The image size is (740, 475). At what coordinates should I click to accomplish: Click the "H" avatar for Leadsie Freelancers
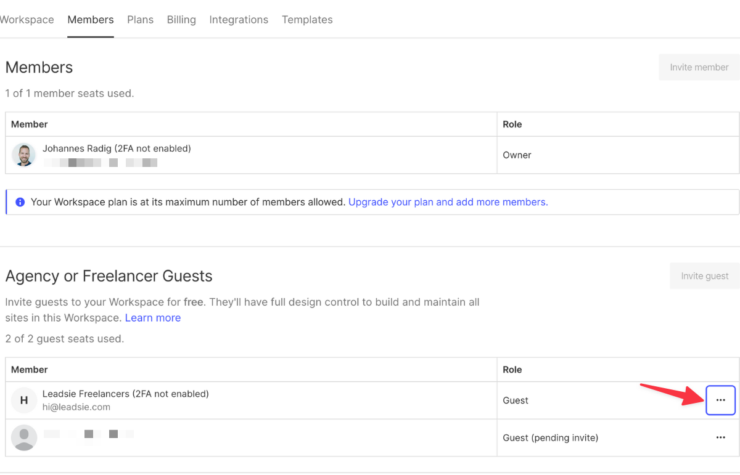[x=23, y=400]
